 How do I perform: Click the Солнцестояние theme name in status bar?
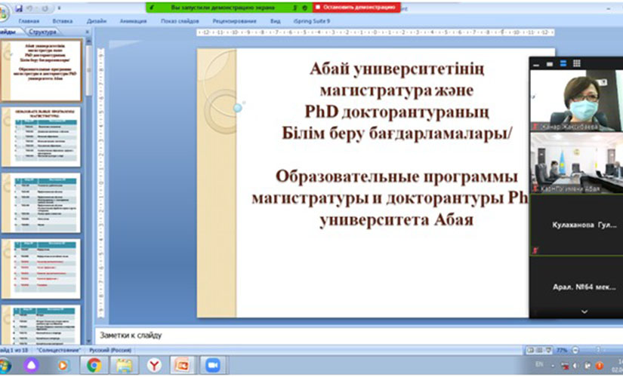(x=59, y=351)
